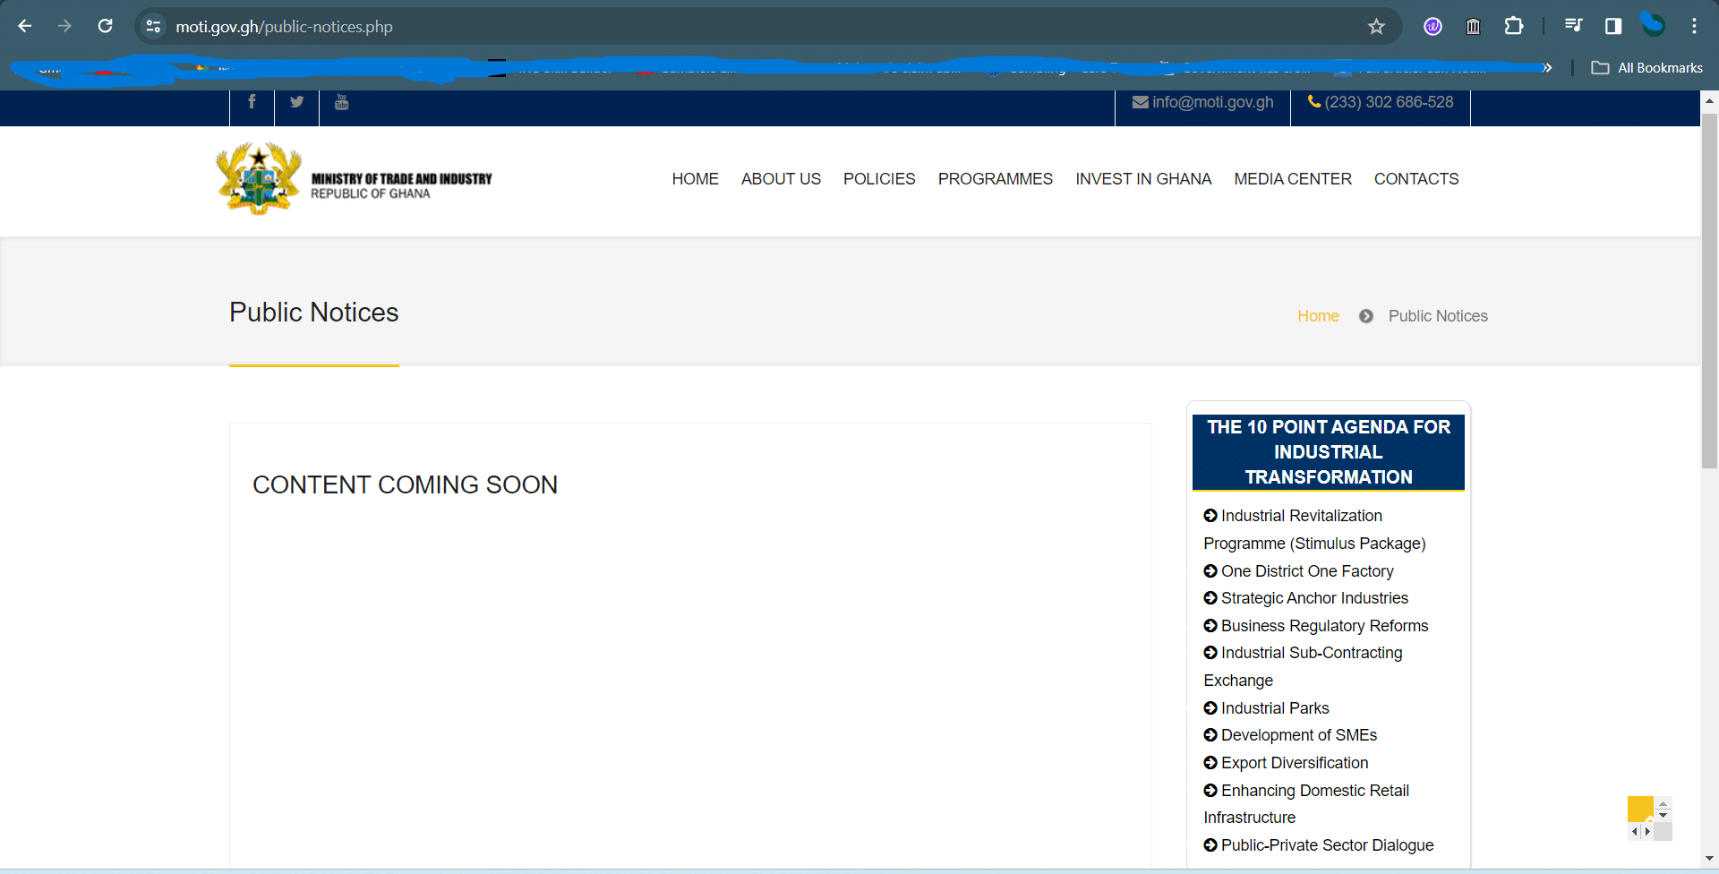The height and width of the screenshot is (874, 1719).
Task: Click the yellow scroll-to-top square
Action: coord(1640,809)
